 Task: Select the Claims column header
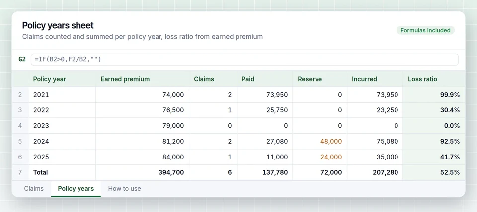(x=213, y=79)
